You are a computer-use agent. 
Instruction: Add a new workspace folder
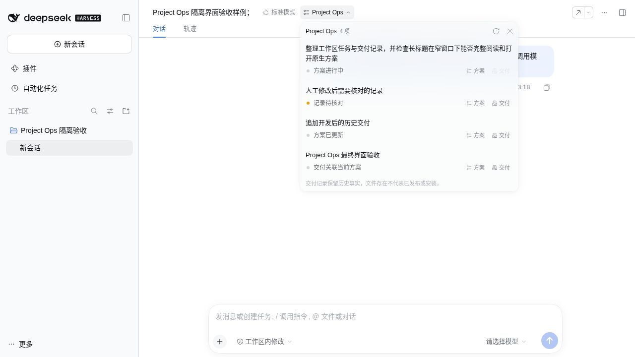126,111
